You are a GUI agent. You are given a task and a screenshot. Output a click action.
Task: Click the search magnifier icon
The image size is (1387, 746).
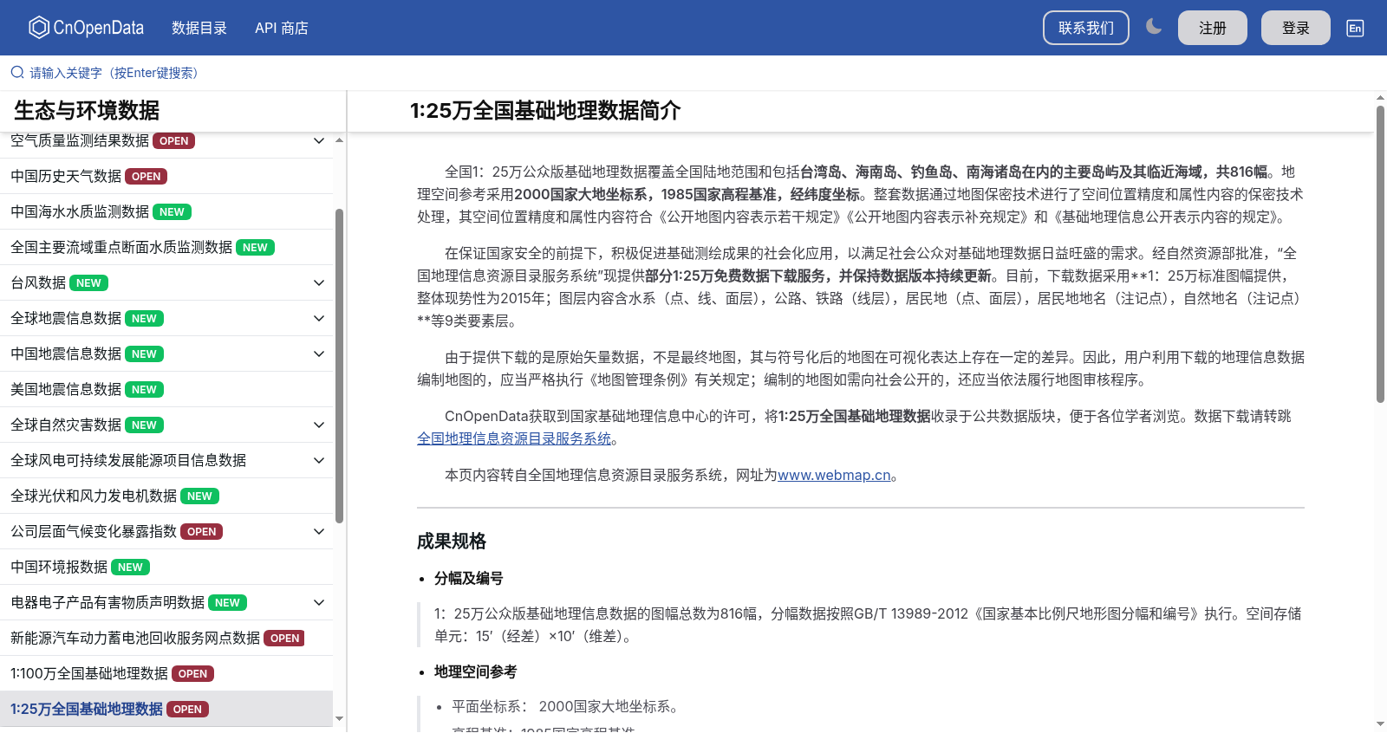(17, 73)
